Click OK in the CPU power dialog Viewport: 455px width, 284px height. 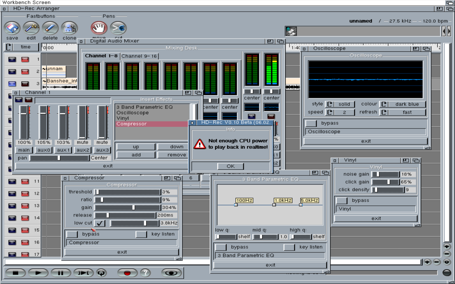pos(231,166)
